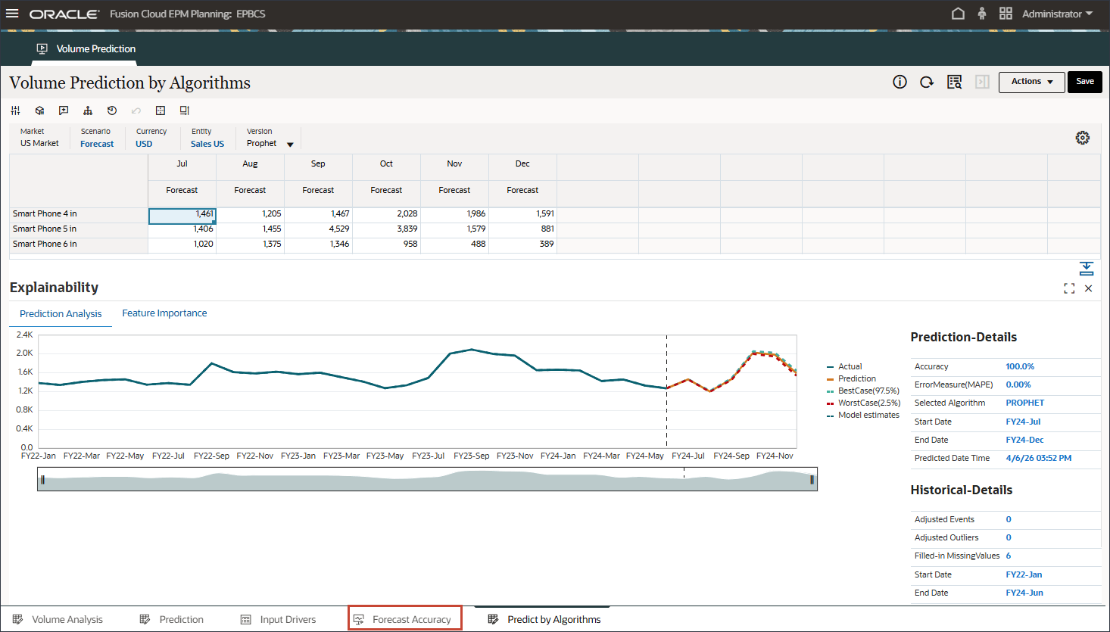Screen dimensions: 1110x632
Task: Select the Smart Phone 5 in row header
Action: 79,229
